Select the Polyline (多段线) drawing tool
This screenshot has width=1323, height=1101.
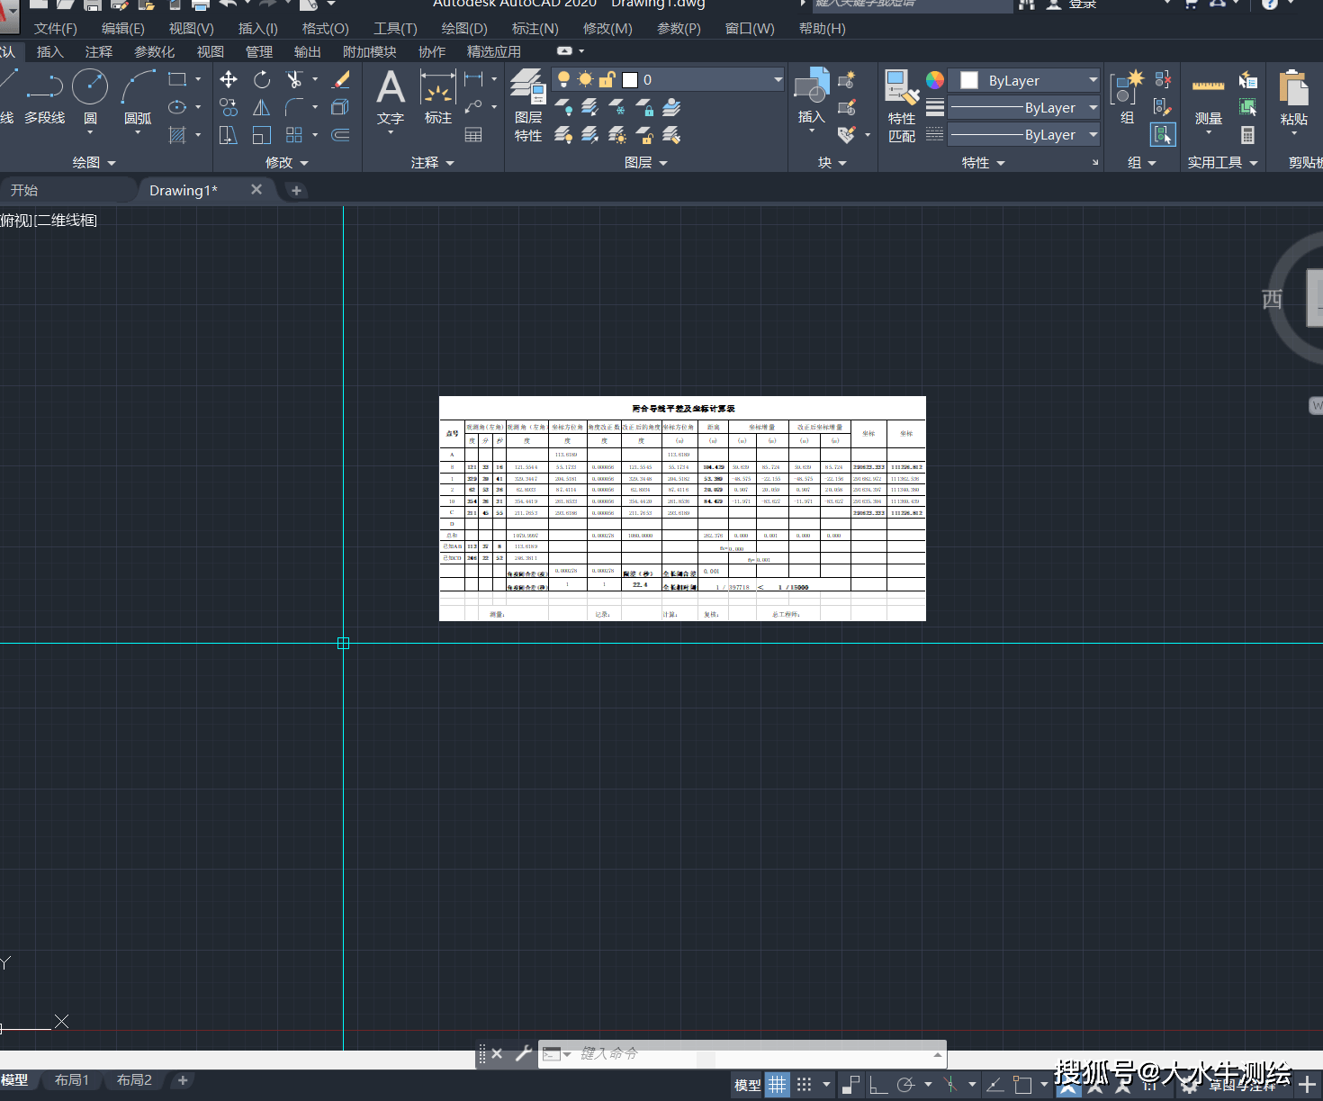point(44,96)
